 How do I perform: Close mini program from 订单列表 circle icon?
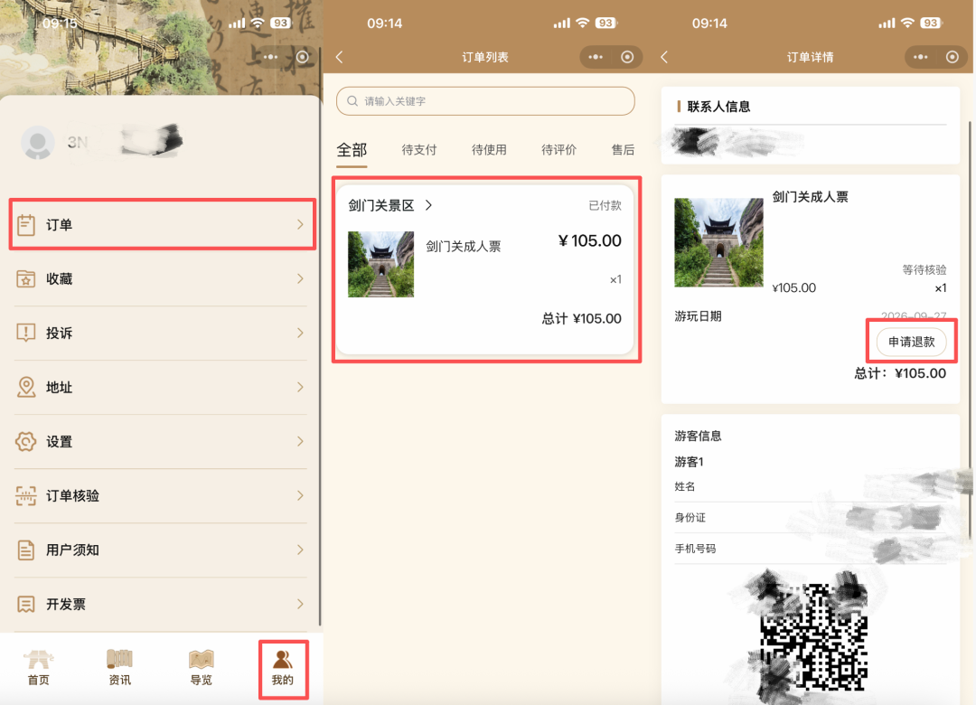(x=627, y=57)
